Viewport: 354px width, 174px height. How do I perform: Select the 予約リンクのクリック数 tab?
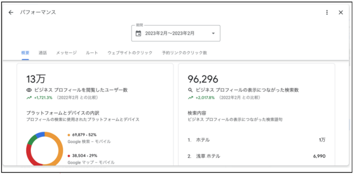pos(184,53)
